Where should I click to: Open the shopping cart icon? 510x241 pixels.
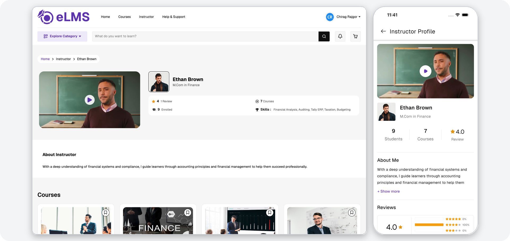point(355,36)
